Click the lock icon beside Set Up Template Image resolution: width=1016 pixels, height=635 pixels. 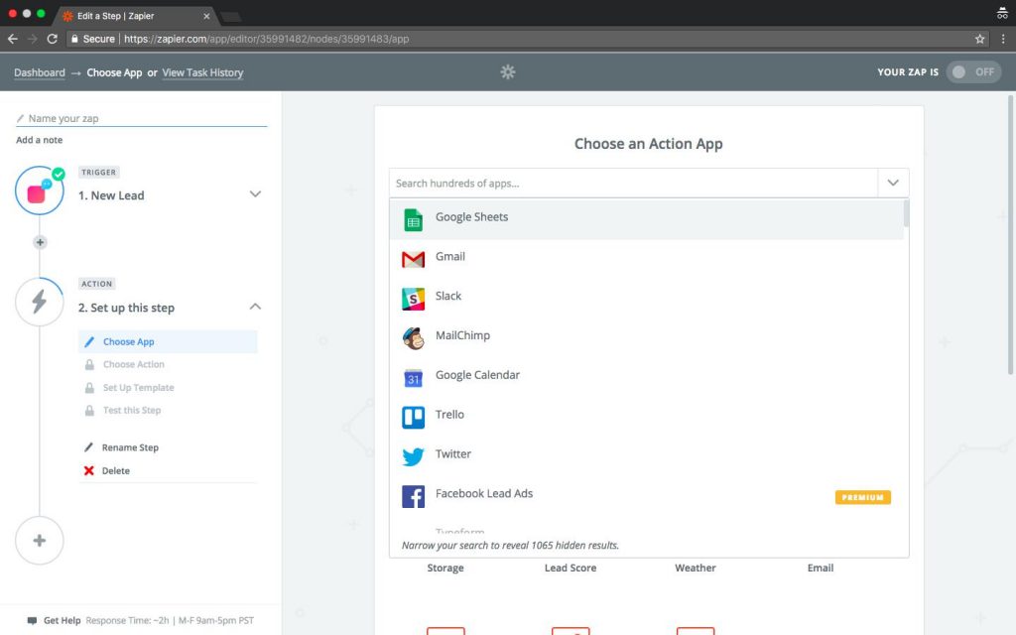[x=89, y=388]
